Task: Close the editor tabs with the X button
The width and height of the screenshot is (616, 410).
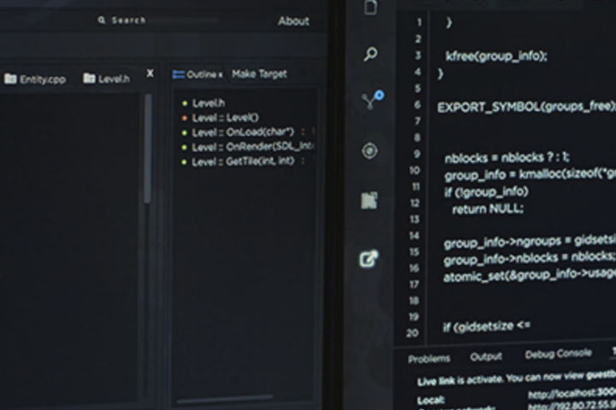Action: pyautogui.click(x=150, y=73)
